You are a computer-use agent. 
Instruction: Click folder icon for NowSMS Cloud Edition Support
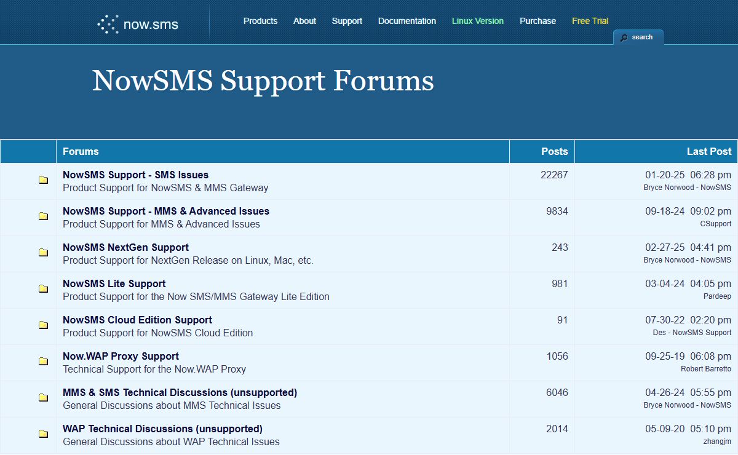44,325
